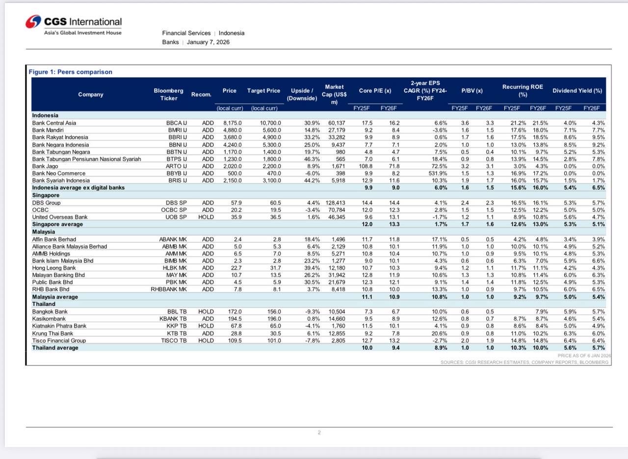
Task: Select the 'Hong Leong Bank' company name
Action: point(54,268)
